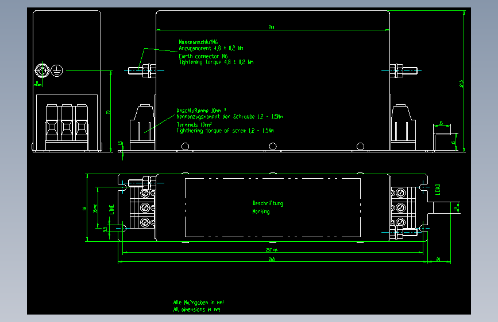The image size is (498, 322).
Task: Click the "10" dimension near the LOAD tab
Action: (455, 209)
